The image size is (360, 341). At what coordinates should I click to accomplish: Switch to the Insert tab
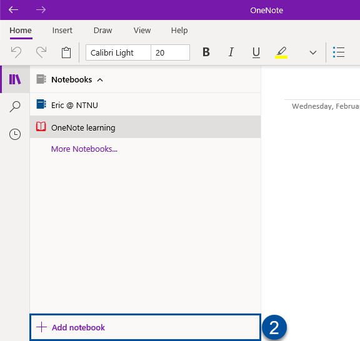pyautogui.click(x=62, y=31)
